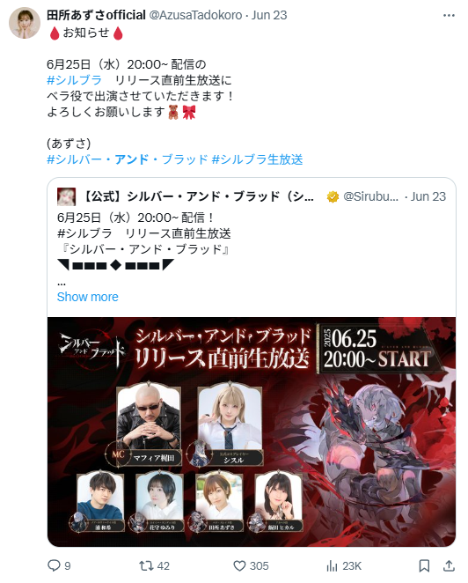This screenshot has height=583, width=468.
Task: Click the quoted tweet's Jun 23 date
Action: coord(428,196)
